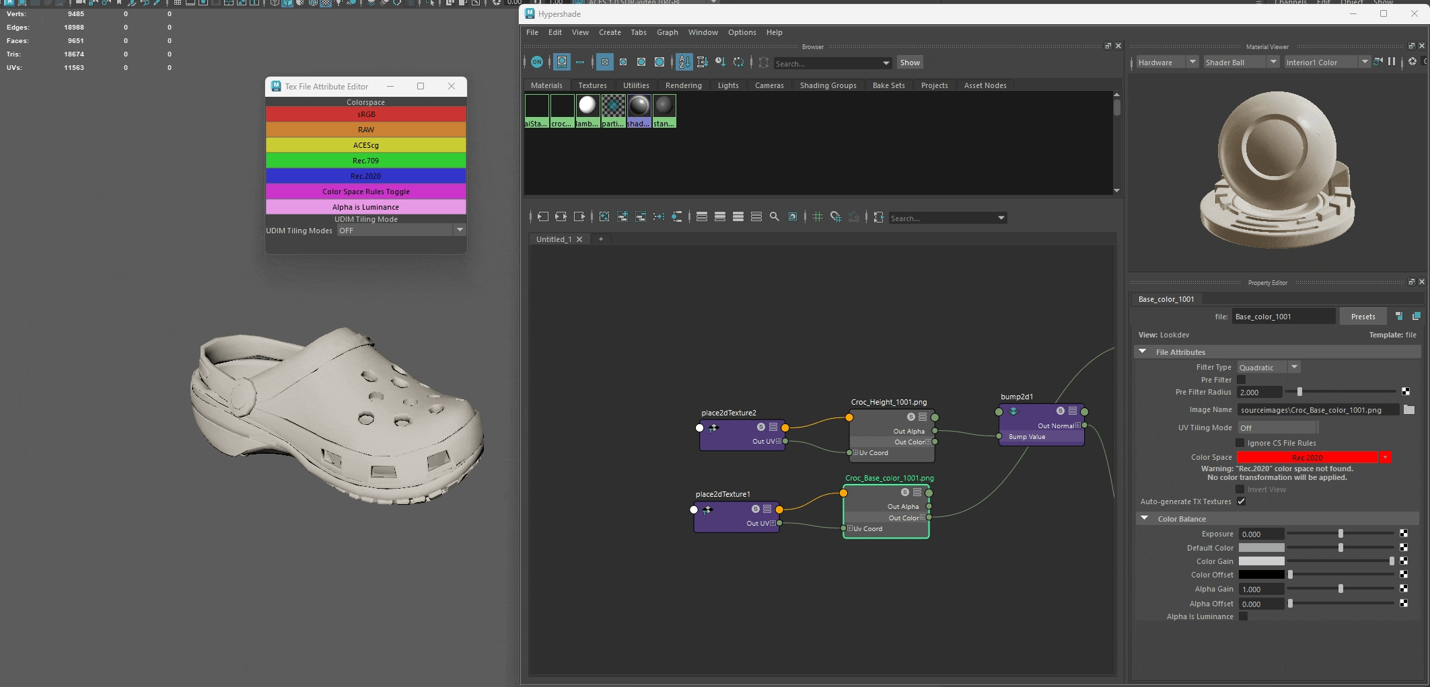
Task: Click the refresh swatches icon in Browser
Action: point(738,62)
